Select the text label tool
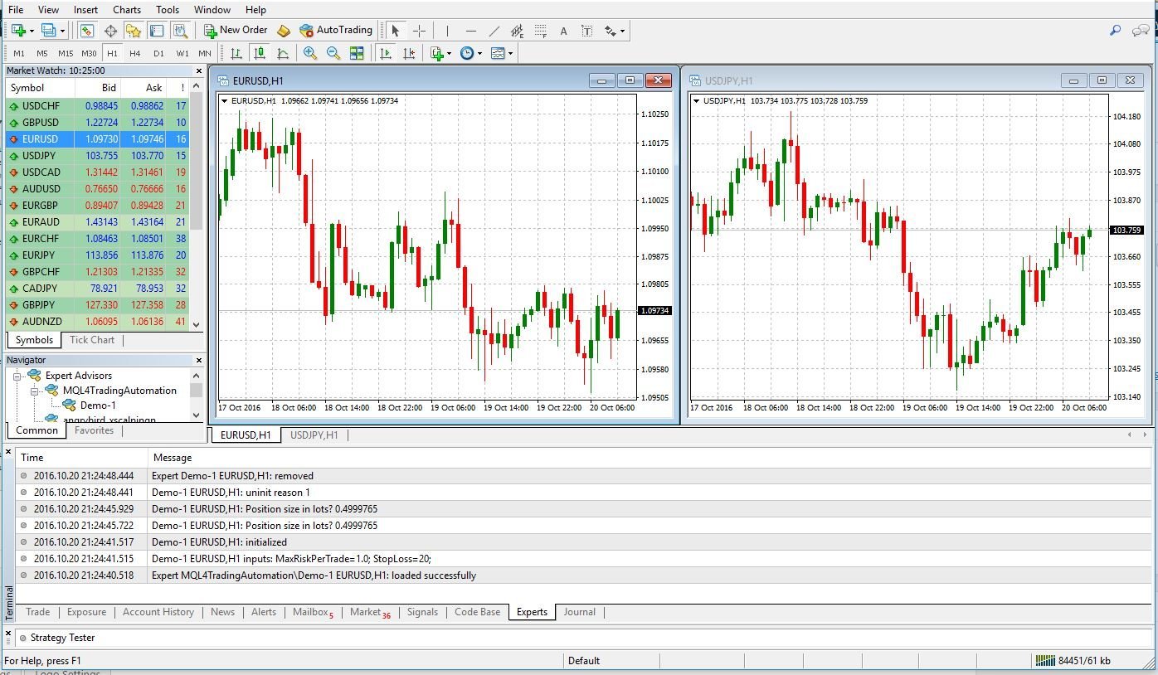Screen dimensions: 1158x675 (x=586, y=31)
